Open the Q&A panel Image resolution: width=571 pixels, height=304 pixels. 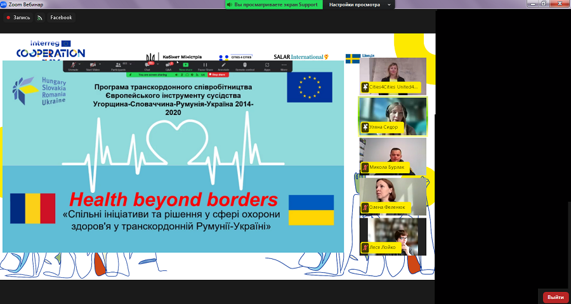pos(169,65)
